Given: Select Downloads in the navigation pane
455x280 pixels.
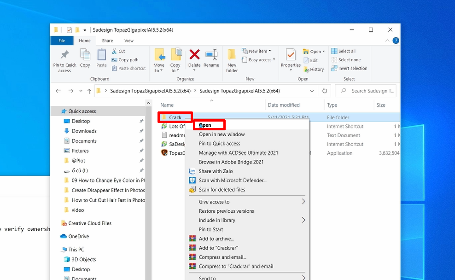Looking at the screenshot, I should click(x=84, y=131).
